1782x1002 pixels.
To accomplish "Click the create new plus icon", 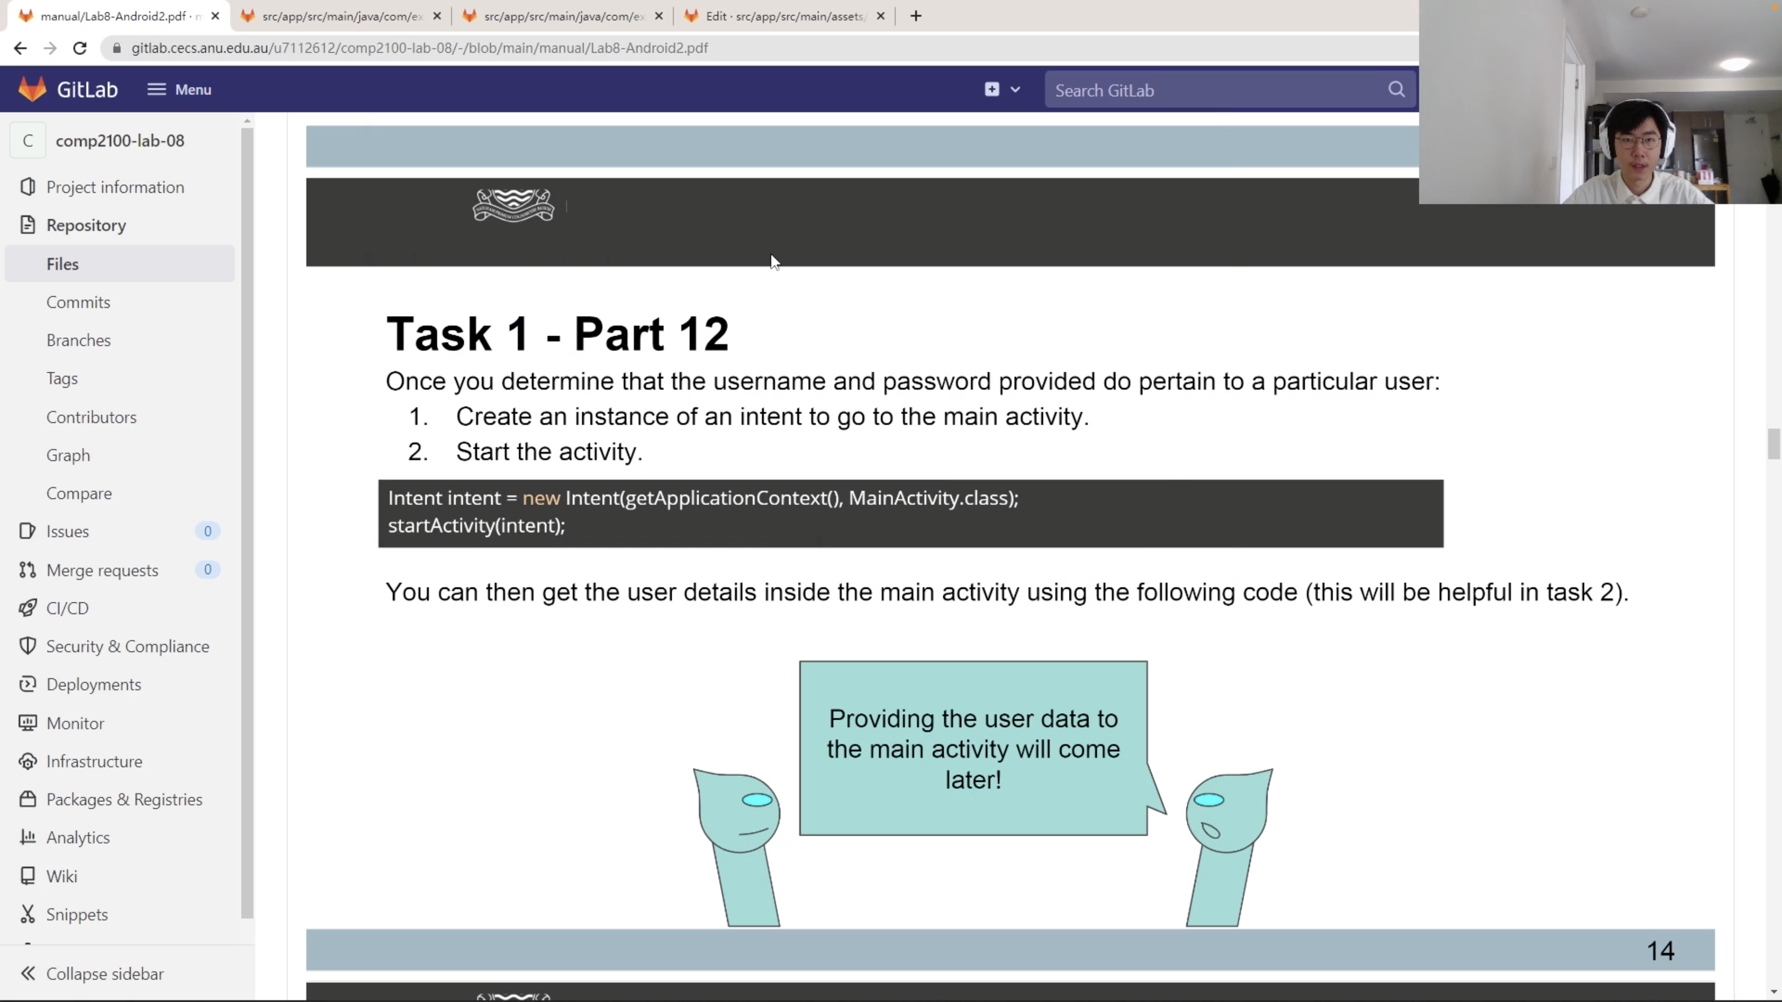I will [991, 89].
